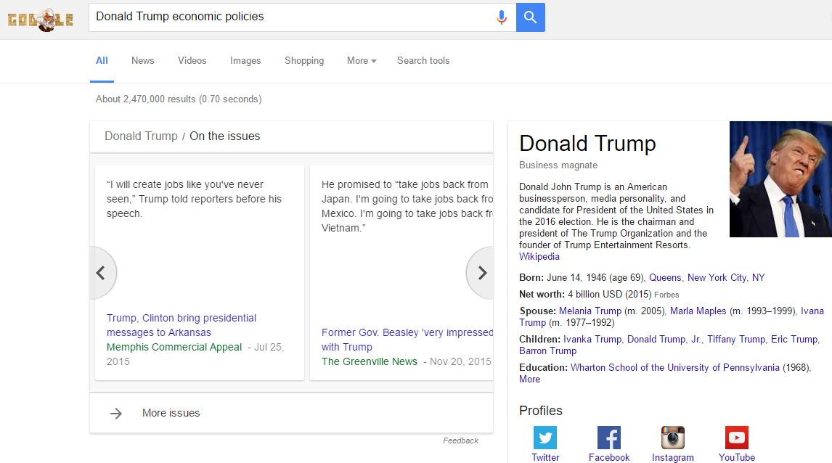Click the microphone voice search icon
The height and width of the screenshot is (463, 832).
(x=501, y=17)
